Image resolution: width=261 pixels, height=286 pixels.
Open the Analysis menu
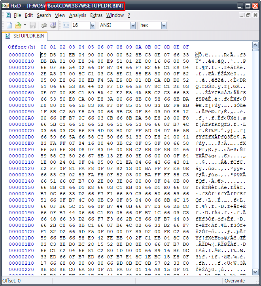pyautogui.click(x=78, y=15)
